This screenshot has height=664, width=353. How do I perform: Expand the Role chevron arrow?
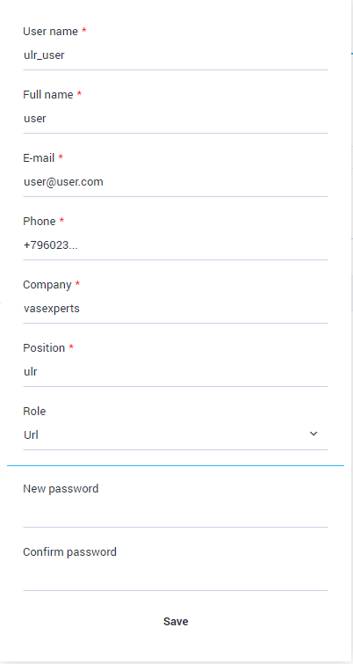(x=313, y=434)
